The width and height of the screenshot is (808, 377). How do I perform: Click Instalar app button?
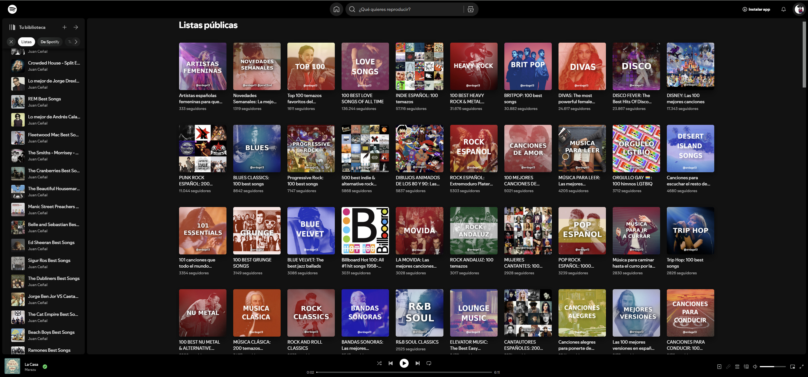point(756,10)
